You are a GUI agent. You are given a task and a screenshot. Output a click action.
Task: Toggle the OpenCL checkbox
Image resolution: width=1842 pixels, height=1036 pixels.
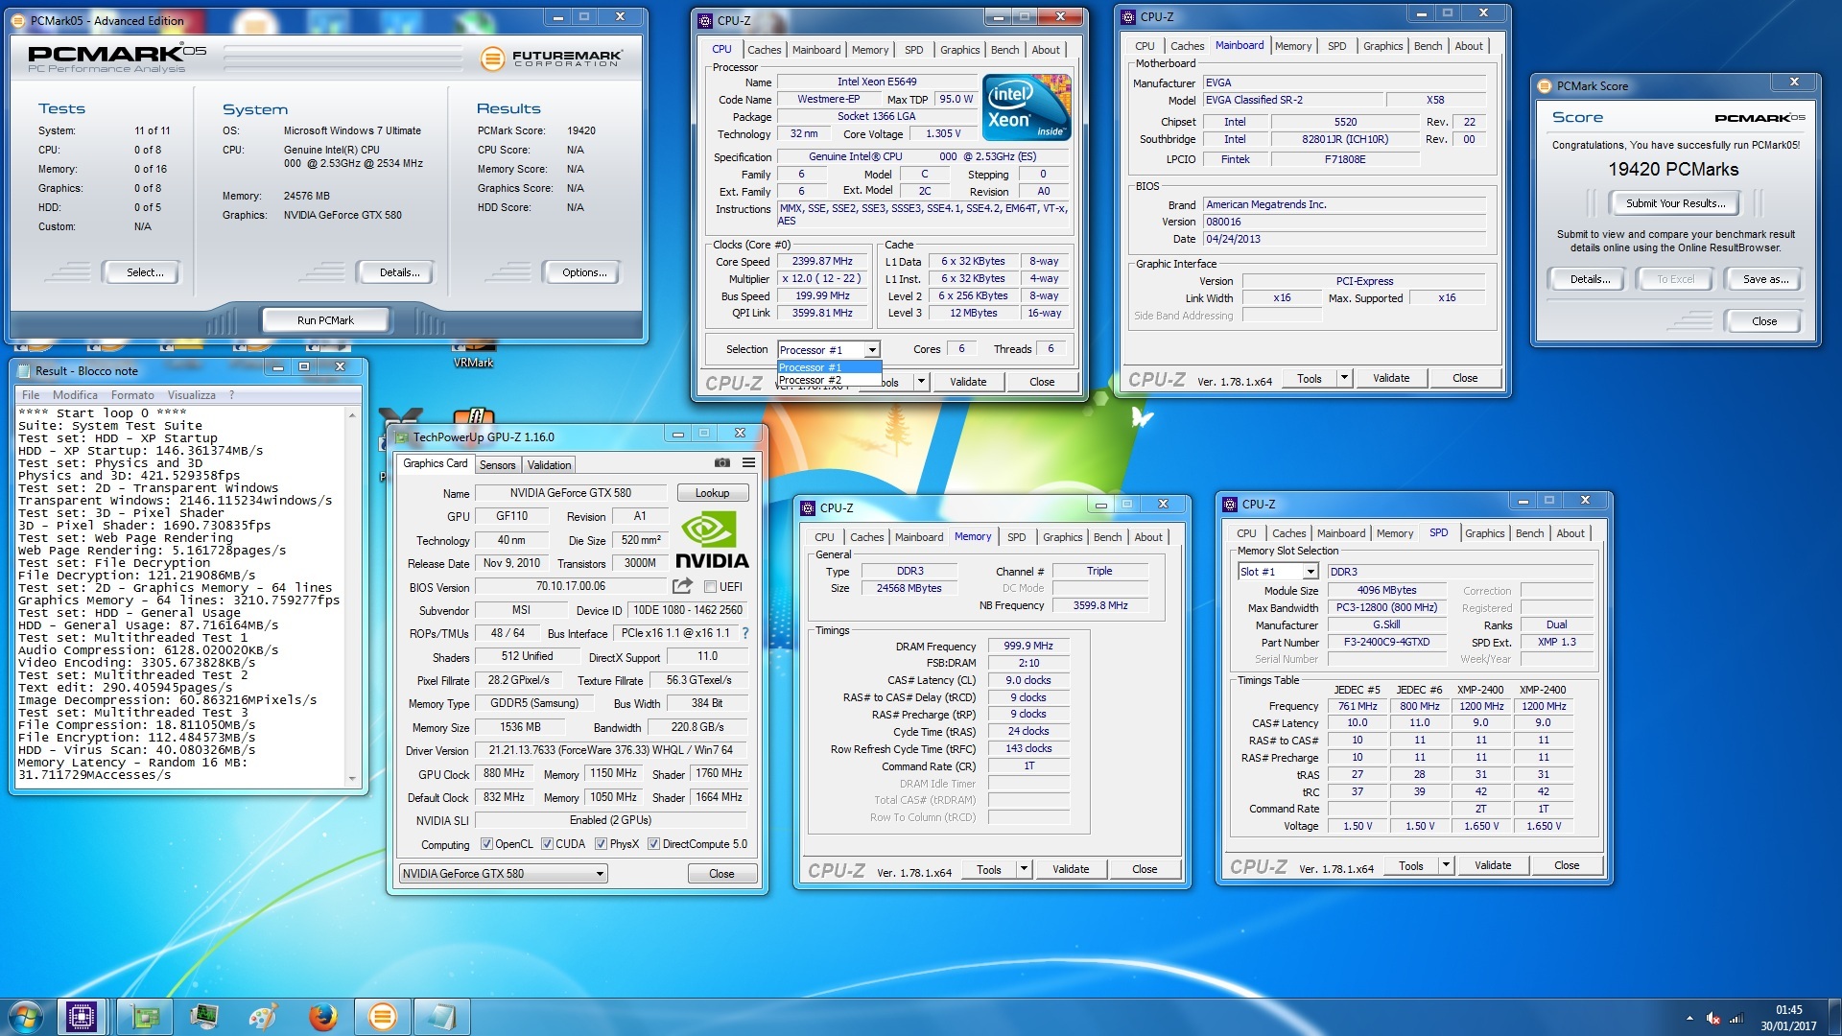(x=486, y=844)
